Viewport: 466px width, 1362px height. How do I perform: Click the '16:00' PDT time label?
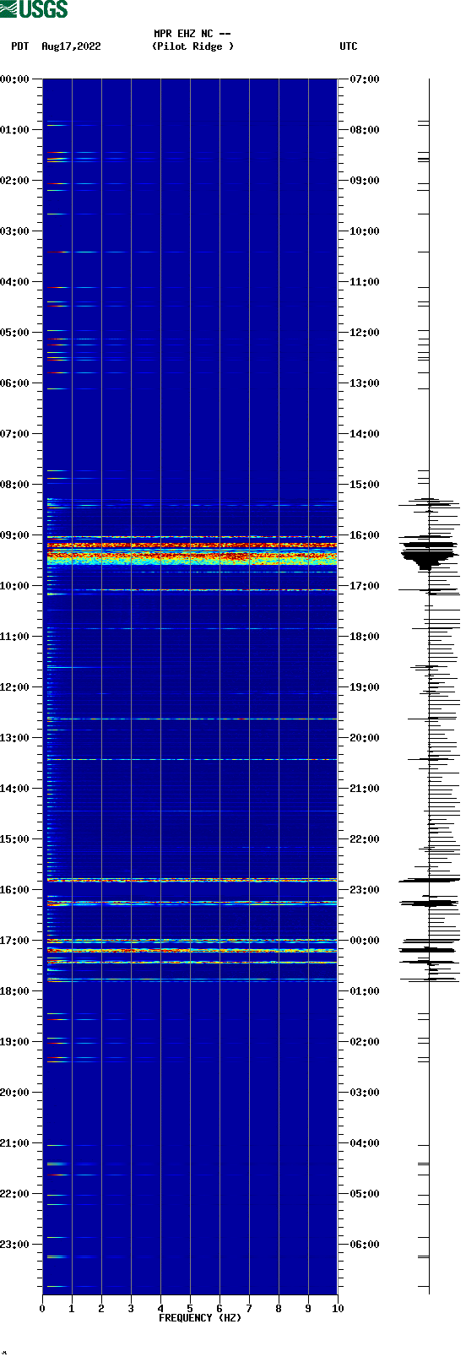(x=14, y=890)
